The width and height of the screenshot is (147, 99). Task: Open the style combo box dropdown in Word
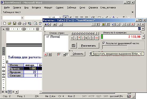pos(22,18)
